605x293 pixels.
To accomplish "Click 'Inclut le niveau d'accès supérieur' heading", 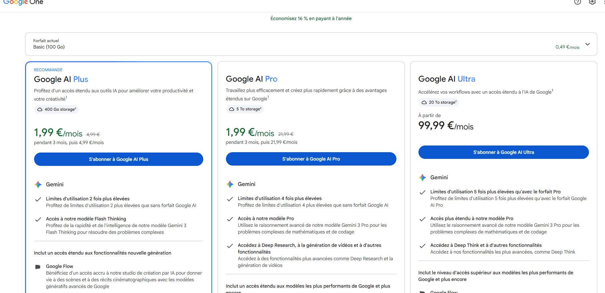I will 496,276.
